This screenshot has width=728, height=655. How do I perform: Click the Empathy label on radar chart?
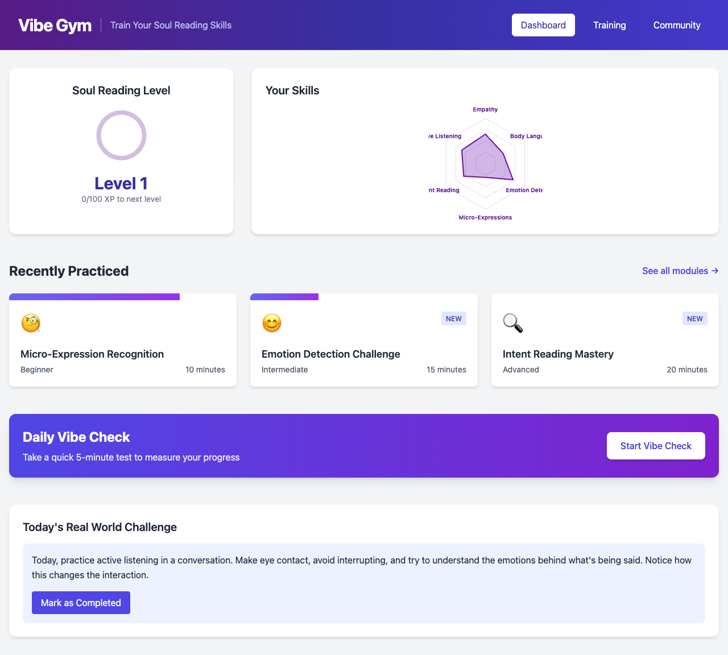(x=485, y=109)
